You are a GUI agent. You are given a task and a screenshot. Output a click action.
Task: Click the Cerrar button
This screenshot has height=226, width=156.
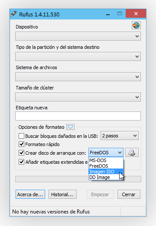(x=129, y=194)
